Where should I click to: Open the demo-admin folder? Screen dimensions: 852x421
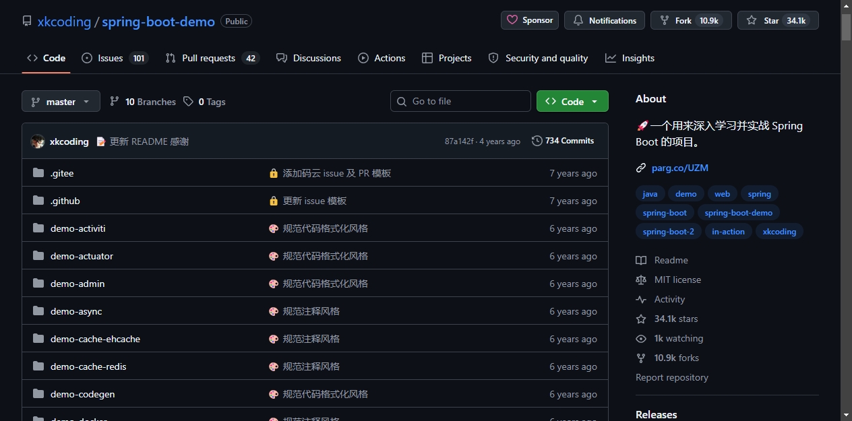click(78, 284)
